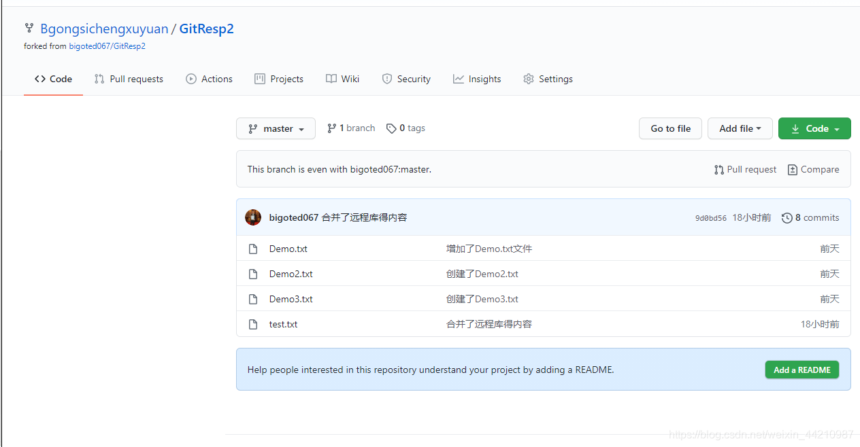
Task: Open commit hash 9d0bd56
Action: (711, 218)
